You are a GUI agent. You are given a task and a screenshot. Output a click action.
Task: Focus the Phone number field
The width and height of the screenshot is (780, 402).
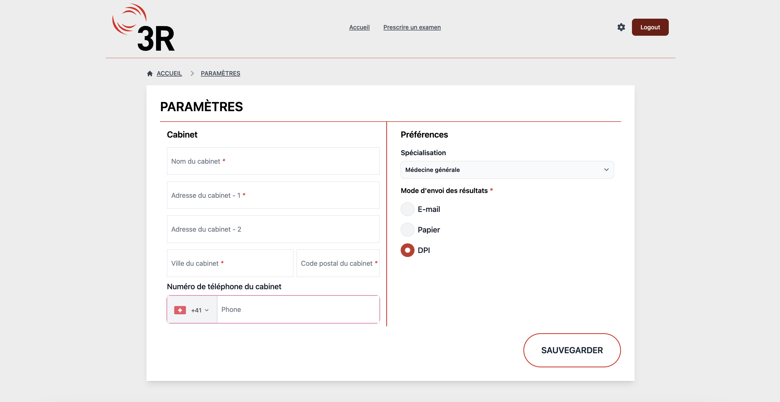point(298,309)
